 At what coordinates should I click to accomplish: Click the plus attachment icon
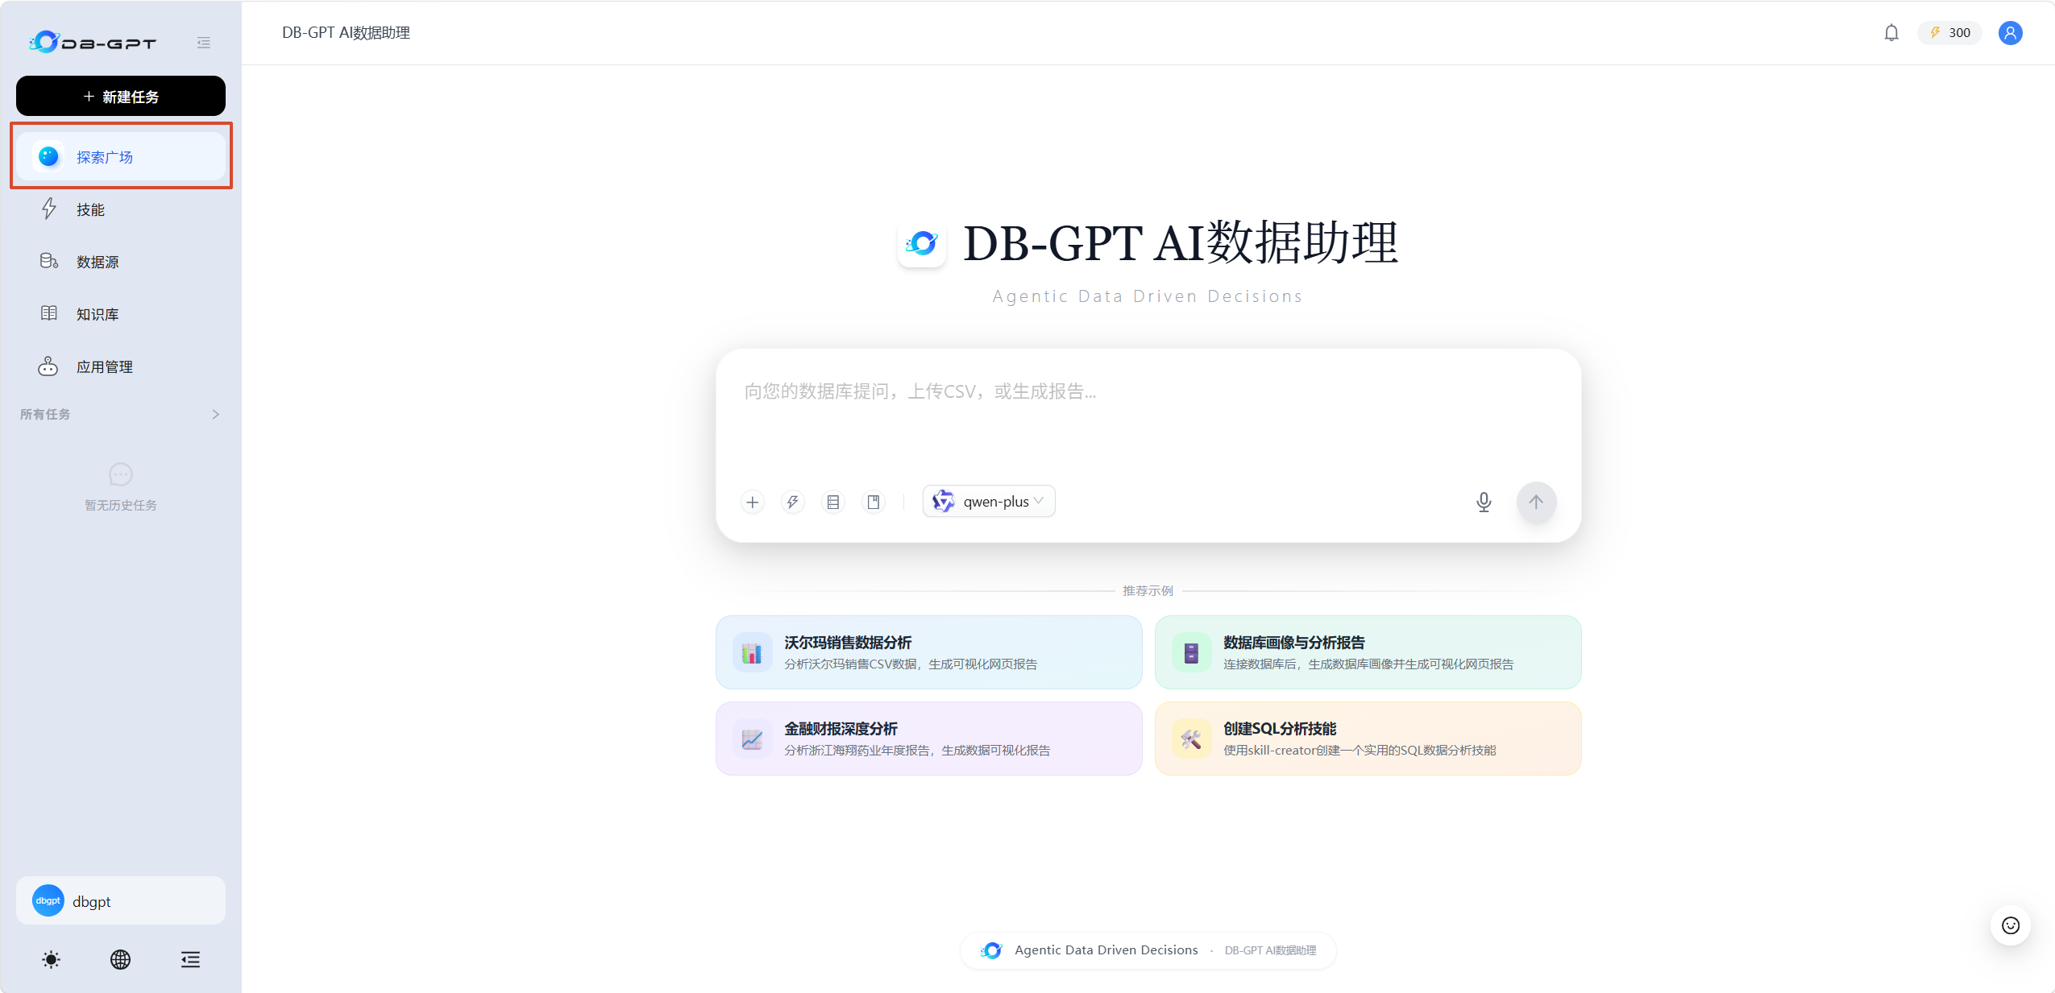[x=752, y=502]
